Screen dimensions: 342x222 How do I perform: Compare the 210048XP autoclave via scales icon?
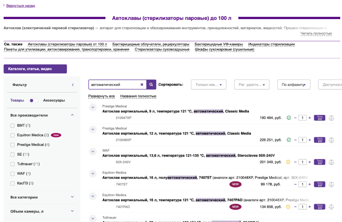pos(331,140)
